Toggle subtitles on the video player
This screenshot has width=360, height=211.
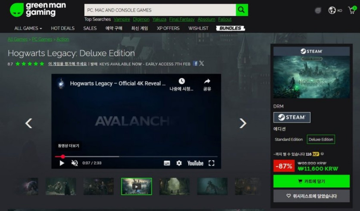point(167,163)
